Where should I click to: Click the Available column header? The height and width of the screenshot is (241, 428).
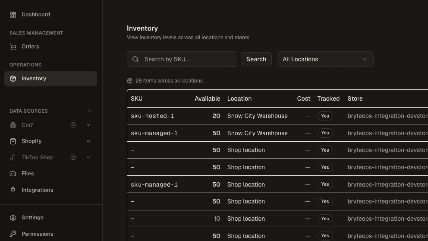coord(207,99)
